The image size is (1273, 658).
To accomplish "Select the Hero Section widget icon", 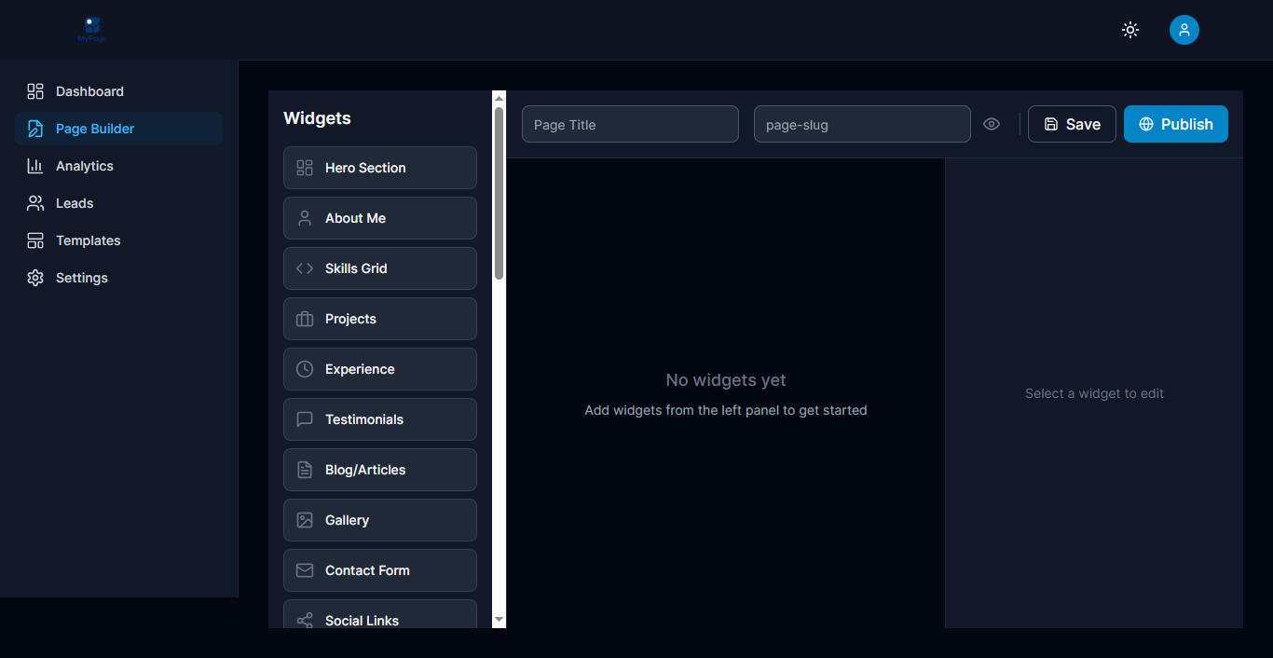I will coord(304,167).
